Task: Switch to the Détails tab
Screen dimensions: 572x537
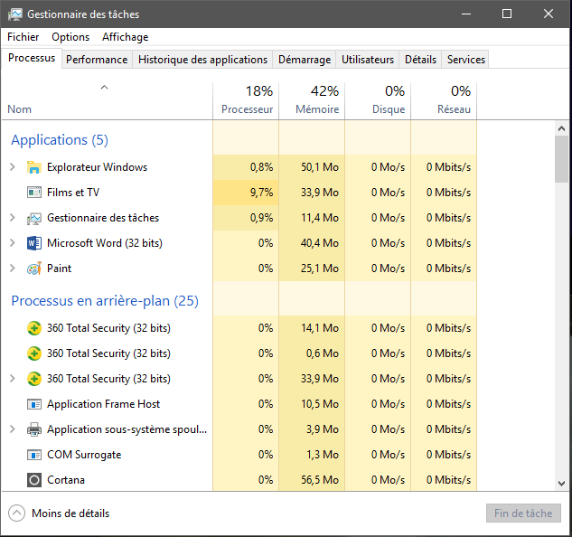Action: coord(420,60)
